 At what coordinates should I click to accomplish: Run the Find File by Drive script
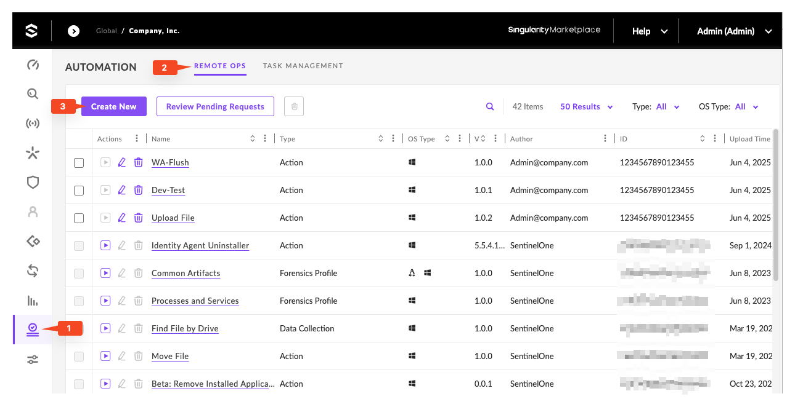105,328
